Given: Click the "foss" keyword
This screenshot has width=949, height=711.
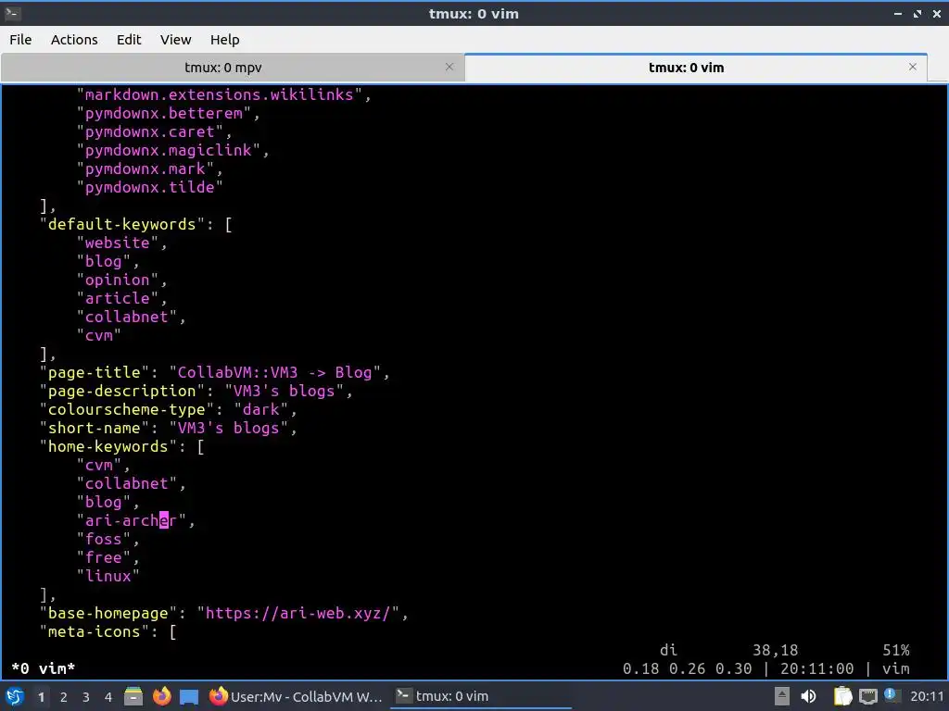Looking at the screenshot, I should [104, 540].
